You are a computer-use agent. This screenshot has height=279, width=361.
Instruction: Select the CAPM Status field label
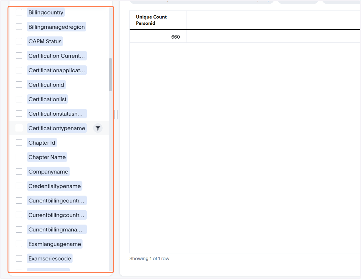[x=45, y=41]
